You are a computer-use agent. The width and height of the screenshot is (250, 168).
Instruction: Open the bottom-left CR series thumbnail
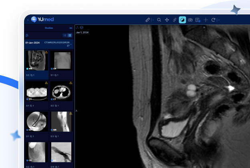(x=37, y=152)
